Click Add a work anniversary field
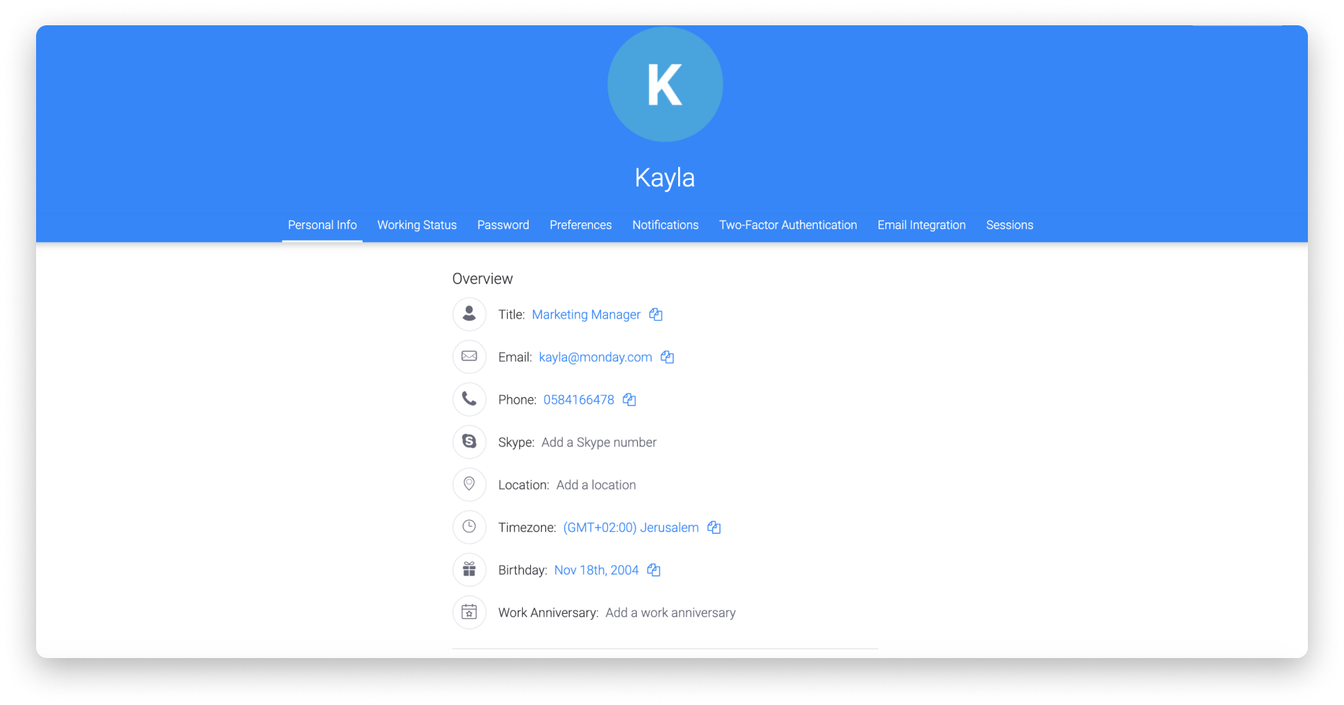 pyautogui.click(x=670, y=613)
